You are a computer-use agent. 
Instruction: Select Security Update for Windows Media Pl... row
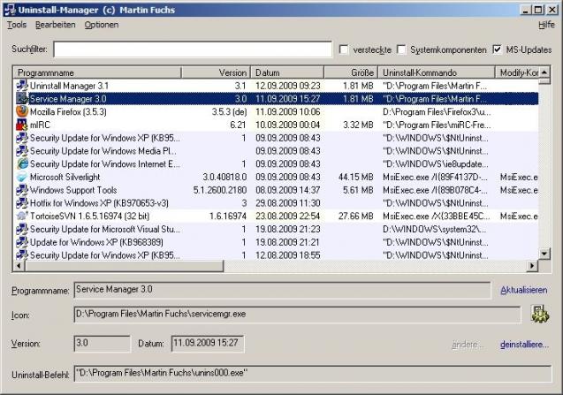[276, 151]
